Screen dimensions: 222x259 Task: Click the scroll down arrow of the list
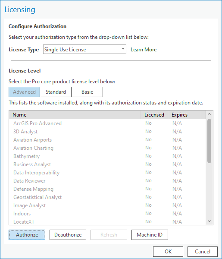point(209,221)
